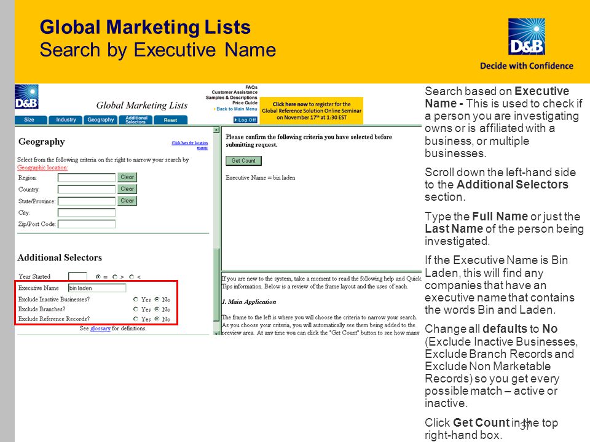Switch to the Geography tab
This screenshot has width=590, height=442.
[x=100, y=120]
